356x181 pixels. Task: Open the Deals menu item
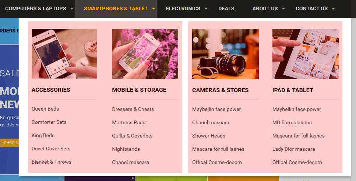[226, 8]
